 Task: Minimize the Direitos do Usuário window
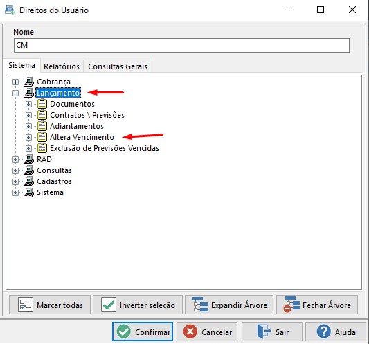[289, 10]
